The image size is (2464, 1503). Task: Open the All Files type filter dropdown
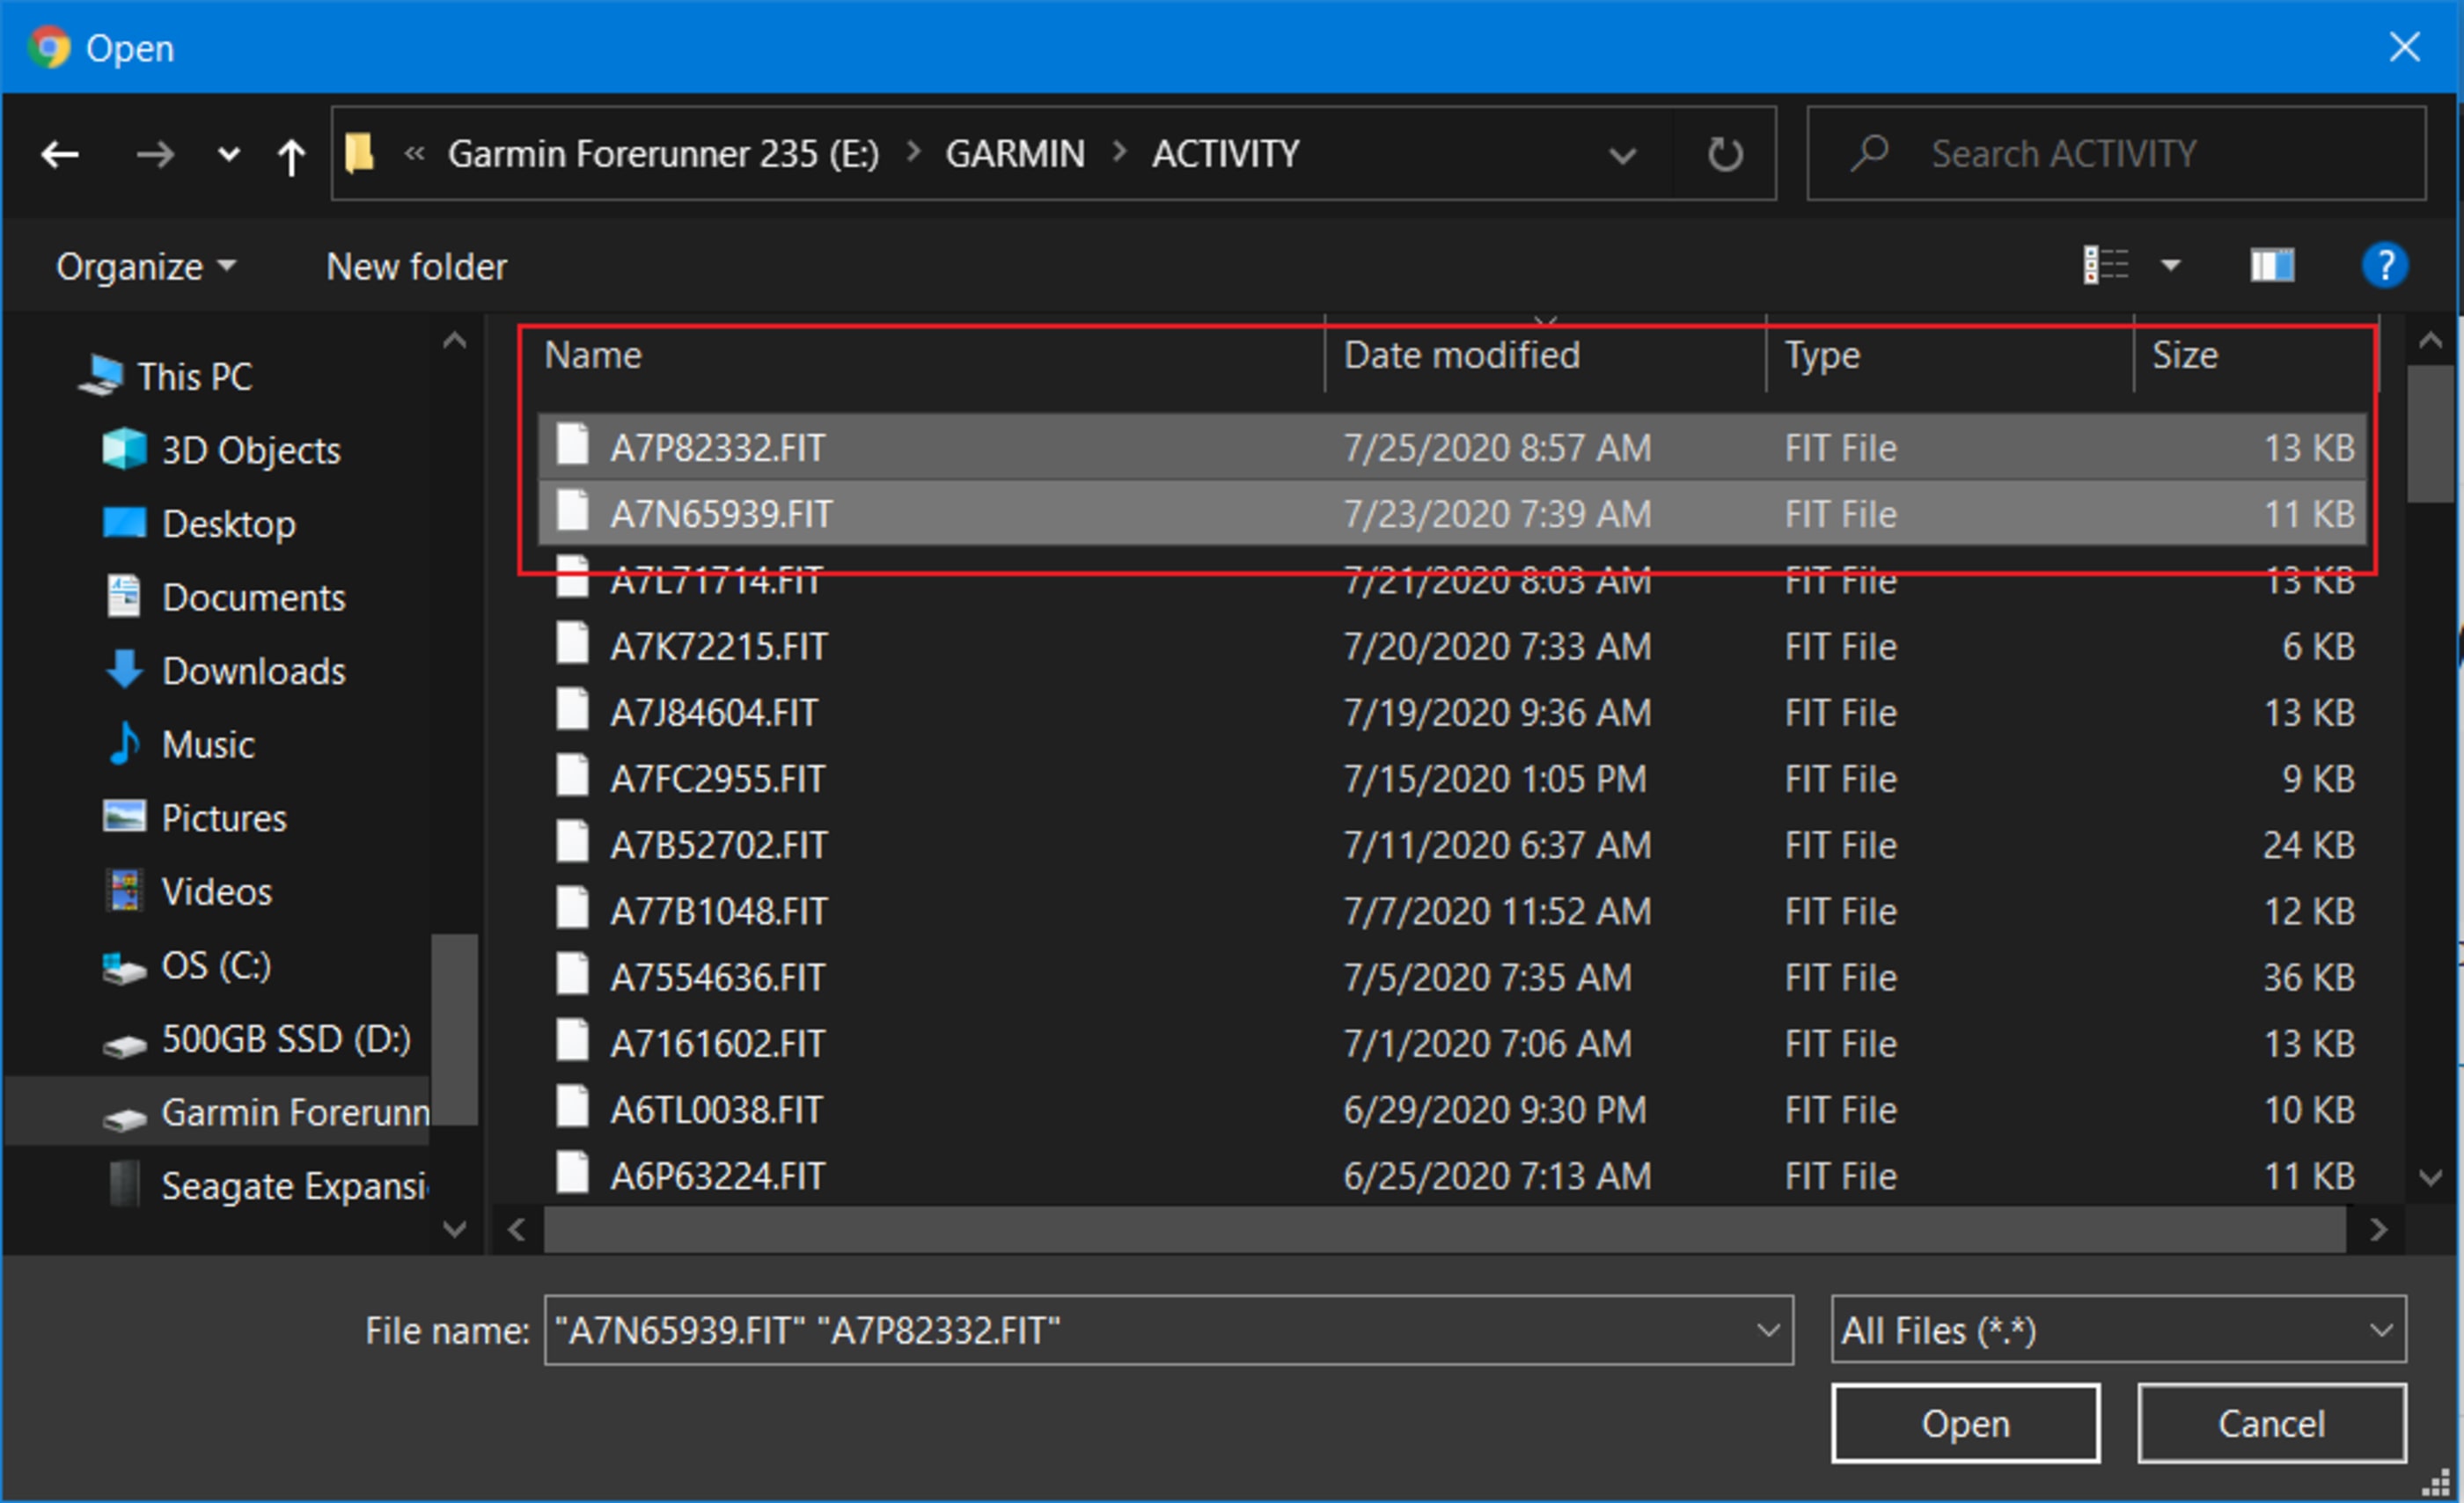2117,1330
